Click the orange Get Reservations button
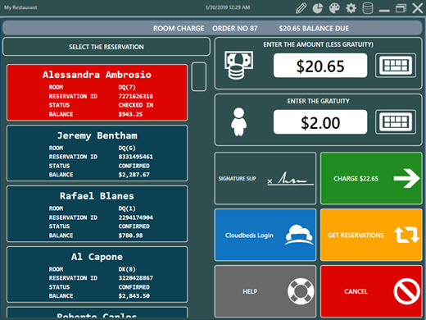The width and height of the screenshot is (426, 320). 371,235
